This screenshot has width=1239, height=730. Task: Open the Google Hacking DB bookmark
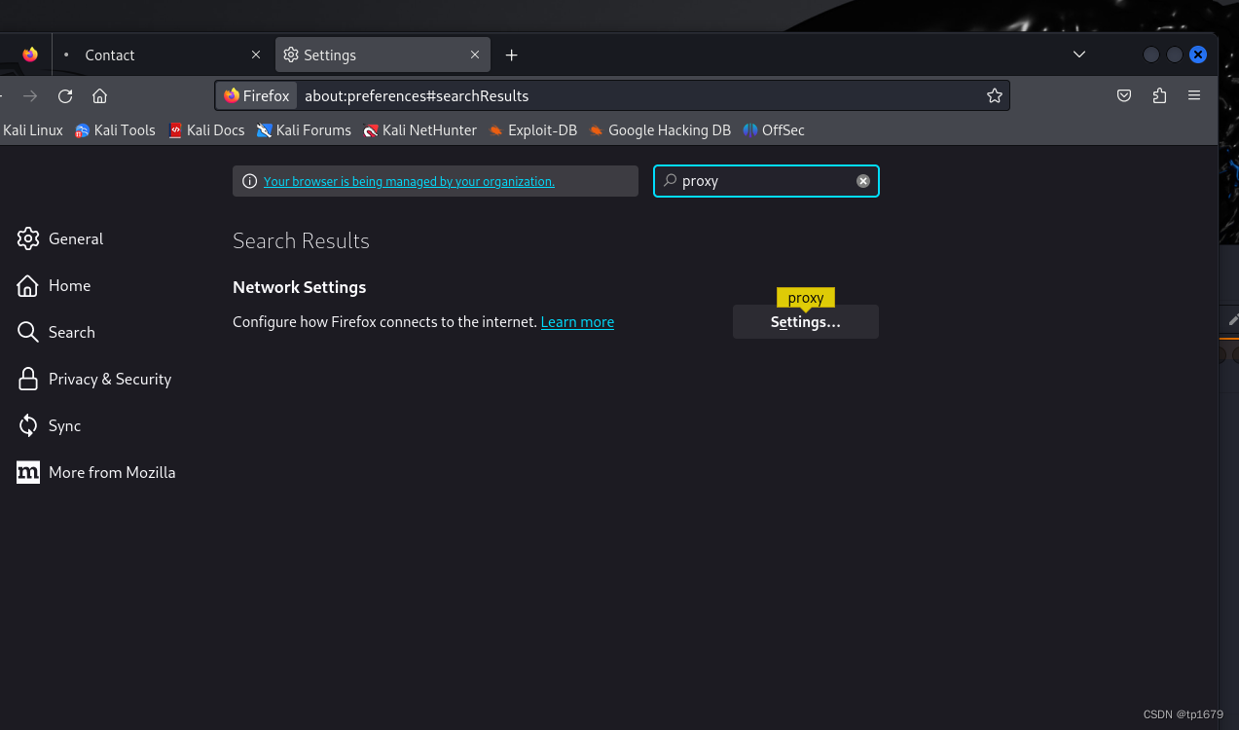(659, 130)
